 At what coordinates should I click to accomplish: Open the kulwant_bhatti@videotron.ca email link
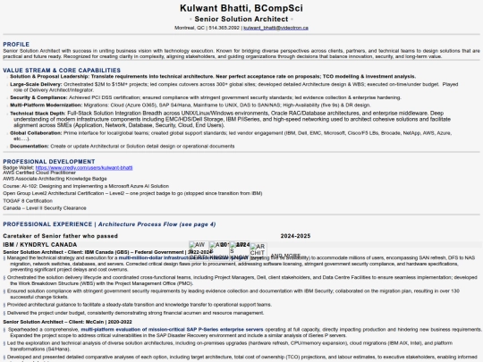[275, 28]
